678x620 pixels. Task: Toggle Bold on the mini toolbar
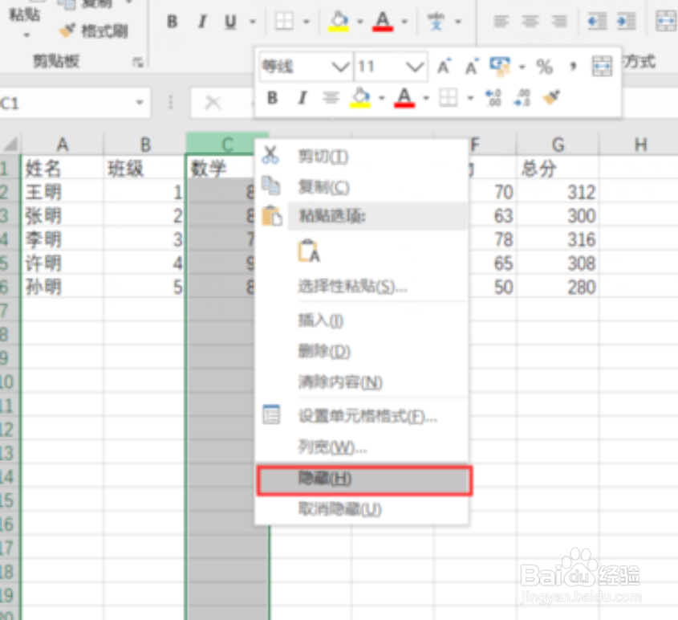pos(273,96)
